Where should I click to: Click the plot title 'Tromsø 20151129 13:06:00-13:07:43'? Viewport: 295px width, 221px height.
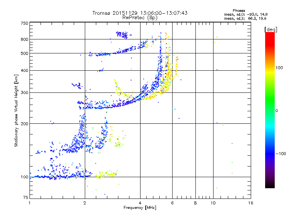click(x=140, y=13)
